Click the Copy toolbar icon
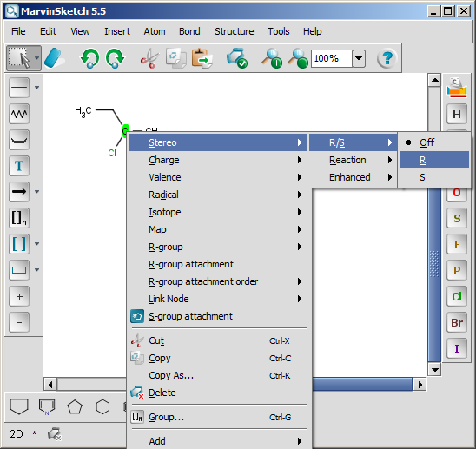 (x=176, y=58)
